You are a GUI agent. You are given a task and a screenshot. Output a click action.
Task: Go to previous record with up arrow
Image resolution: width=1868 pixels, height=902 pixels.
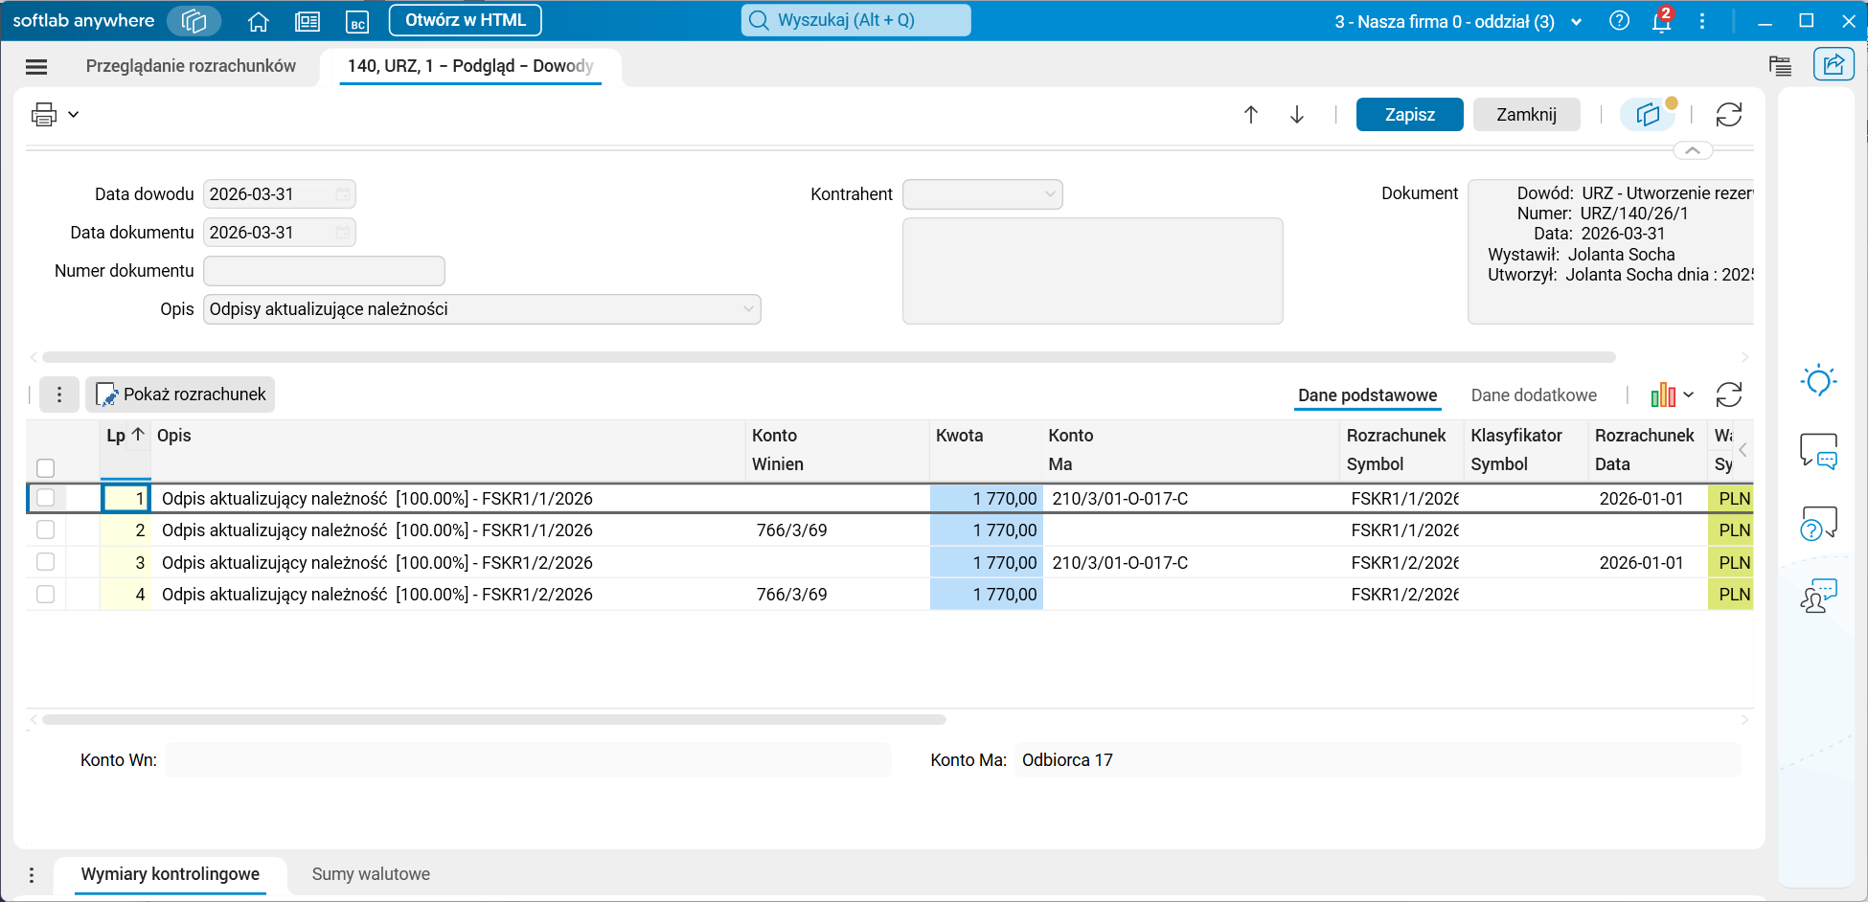pyautogui.click(x=1251, y=115)
